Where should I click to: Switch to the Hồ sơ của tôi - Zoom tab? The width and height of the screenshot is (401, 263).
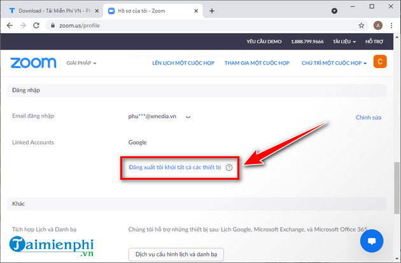click(152, 11)
